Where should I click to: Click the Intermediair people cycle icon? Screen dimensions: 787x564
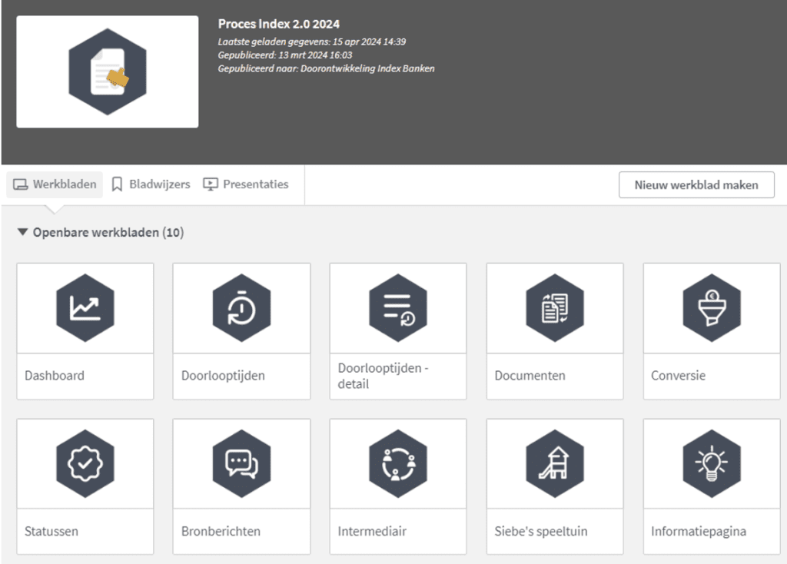point(397,464)
